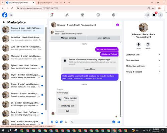The height and width of the screenshot is (133, 167).
Task: Open the tab search dropdown arrow
Action: (2, 3)
